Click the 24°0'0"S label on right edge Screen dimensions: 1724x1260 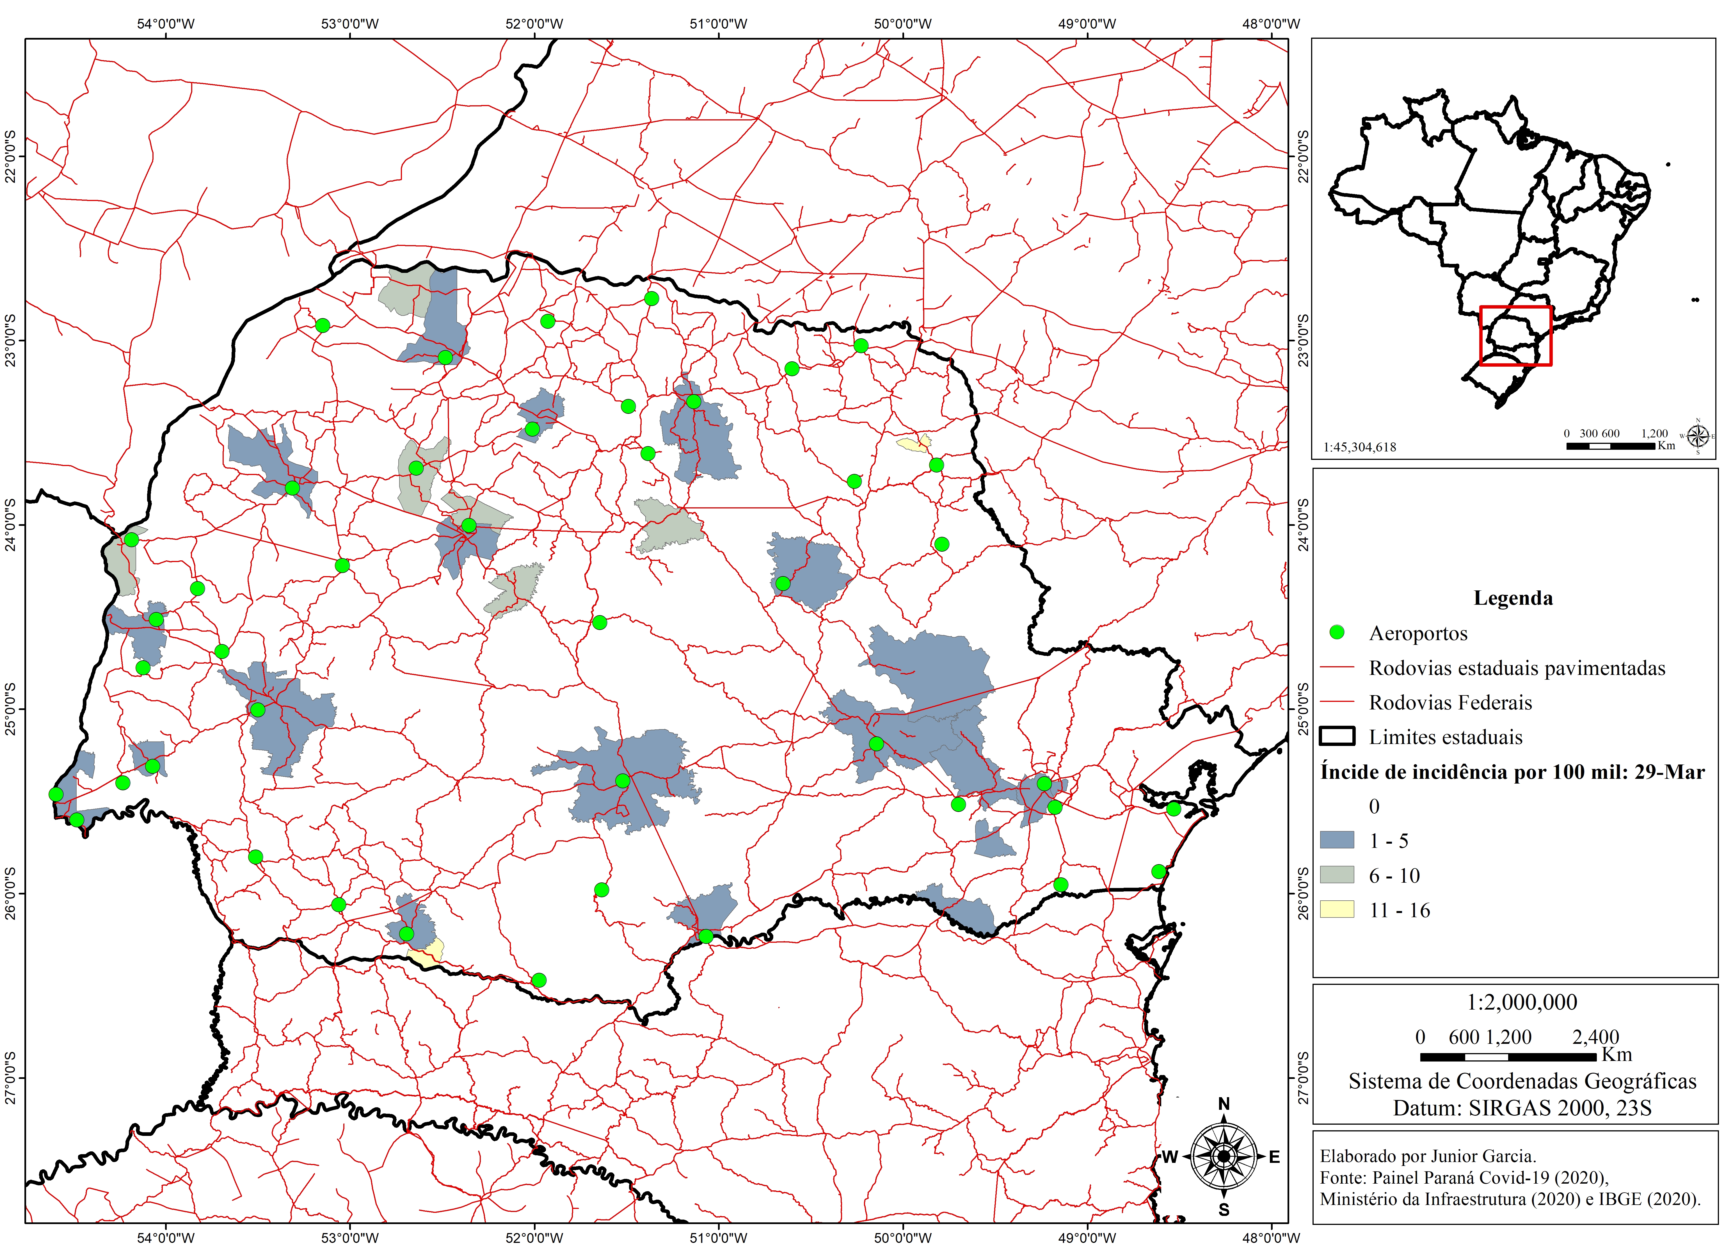(1303, 525)
